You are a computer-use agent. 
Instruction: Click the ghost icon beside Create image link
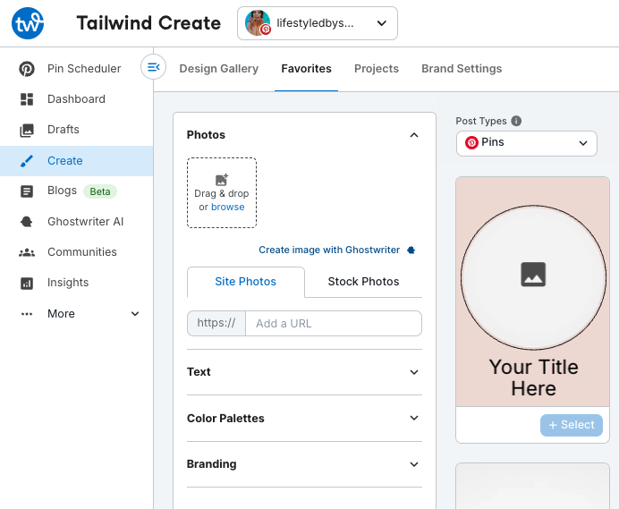pyautogui.click(x=411, y=250)
